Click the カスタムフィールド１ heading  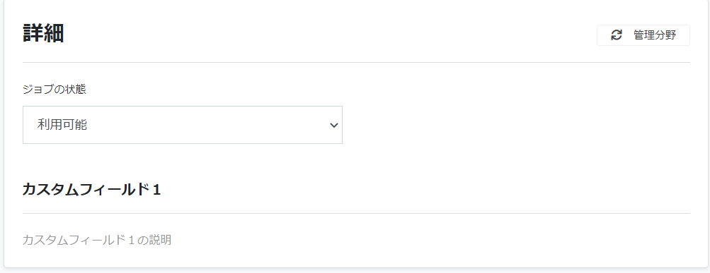point(91,190)
